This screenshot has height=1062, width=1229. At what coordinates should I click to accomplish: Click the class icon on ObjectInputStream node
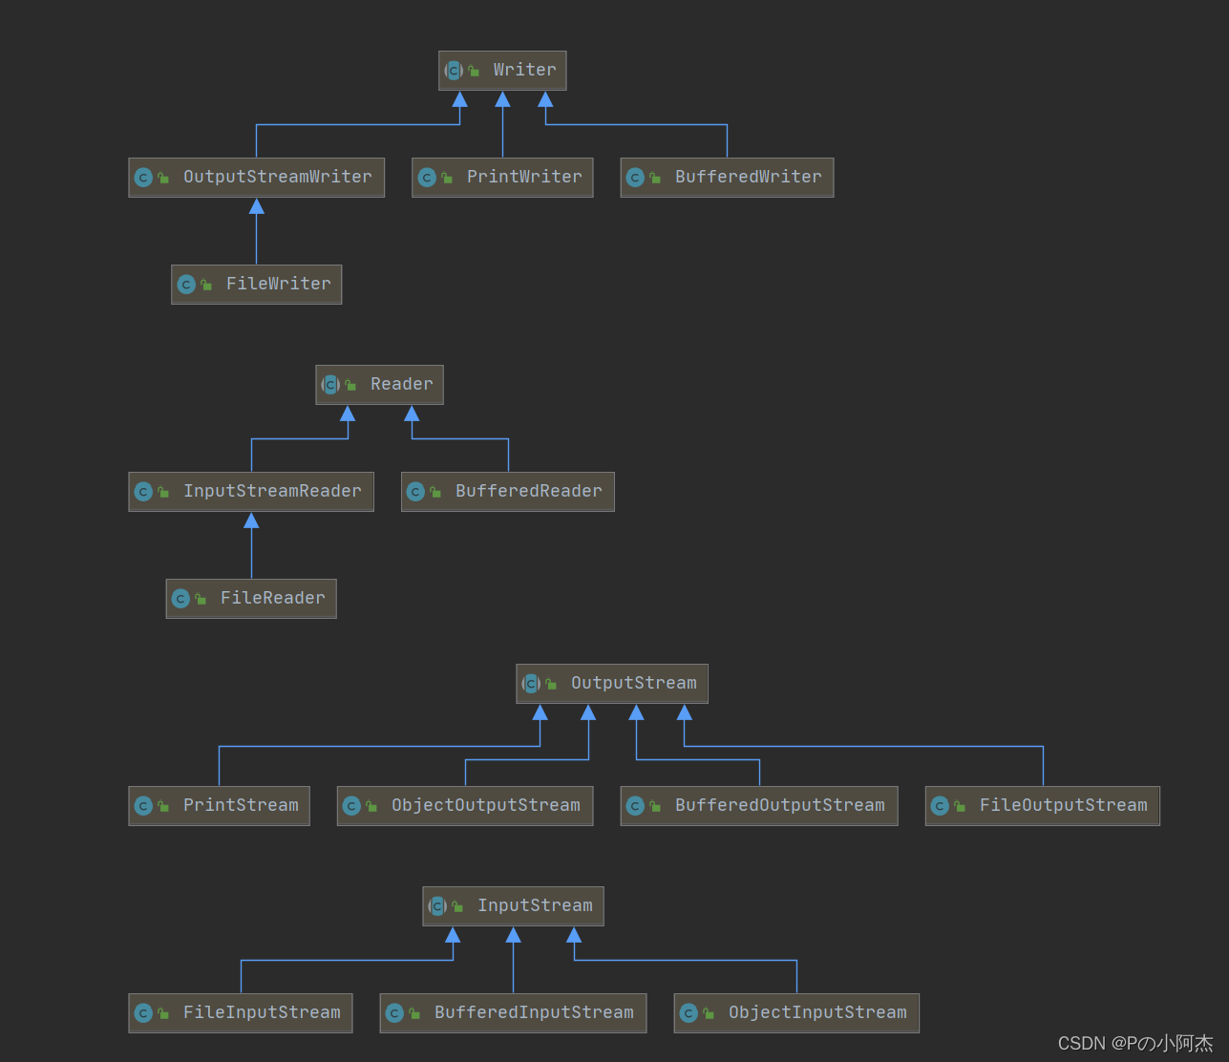pos(689,1013)
